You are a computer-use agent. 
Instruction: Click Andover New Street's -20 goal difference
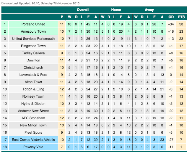click(171, 111)
